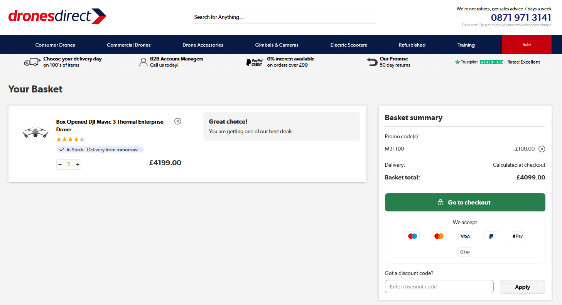Click the Mastercard payment icon
This screenshot has height=305, width=562.
(x=439, y=236)
